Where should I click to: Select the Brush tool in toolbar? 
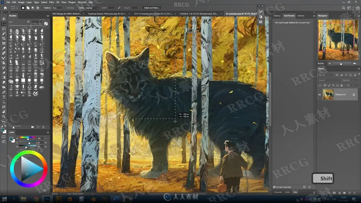pyautogui.click(x=4, y=58)
